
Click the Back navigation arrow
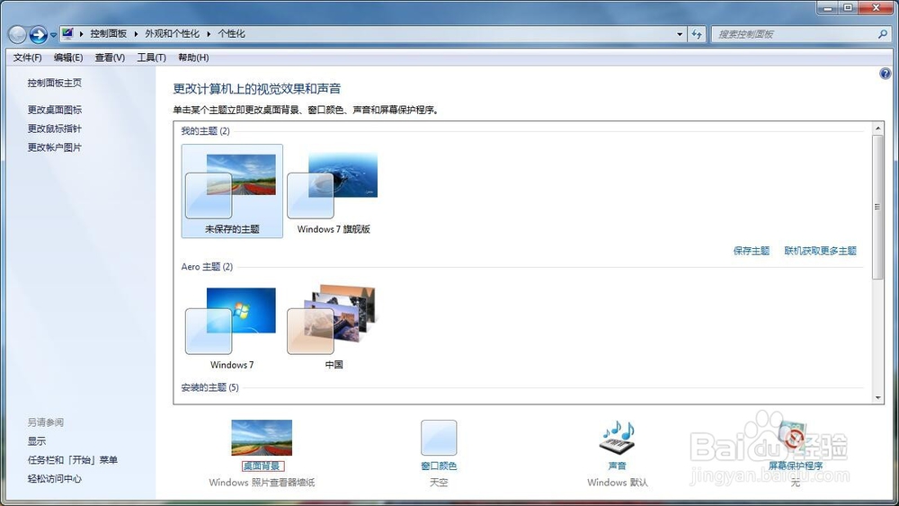pos(17,34)
